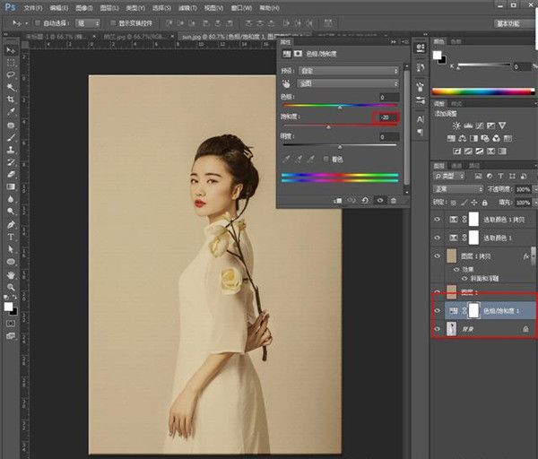538x459 pixels.
Task: Add a Curves adjustment
Action: [x=480, y=126]
